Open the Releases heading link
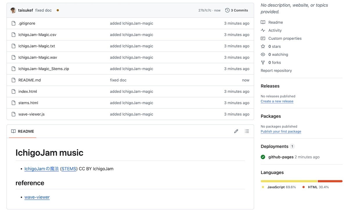Image resolution: width=354 pixels, height=215 pixels. 270,86
